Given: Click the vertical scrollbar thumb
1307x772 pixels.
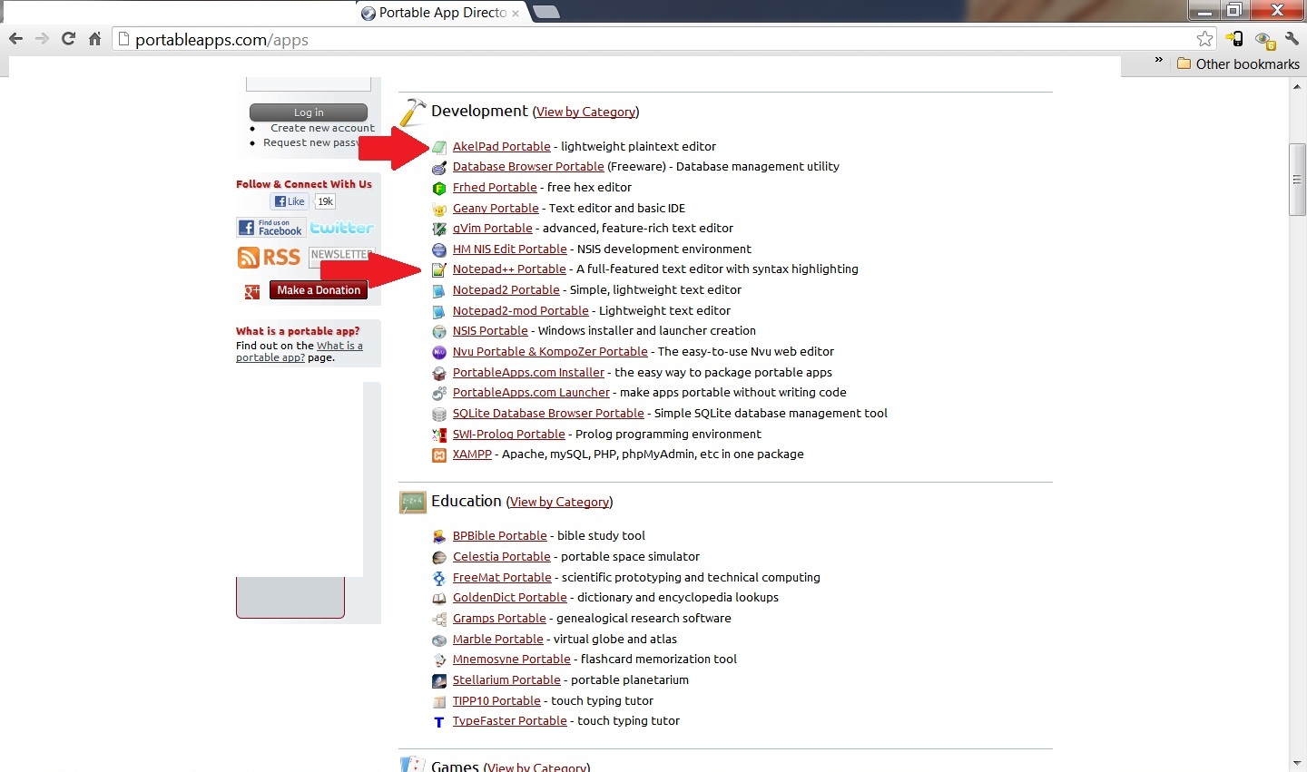Looking at the screenshot, I should pos(1298,180).
